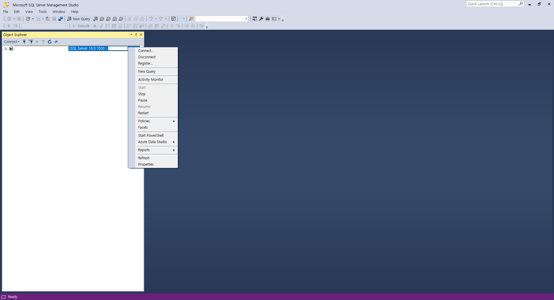Choose Register... in the context menu
The width and height of the screenshot is (554, 300).
(x=153, y=63)
